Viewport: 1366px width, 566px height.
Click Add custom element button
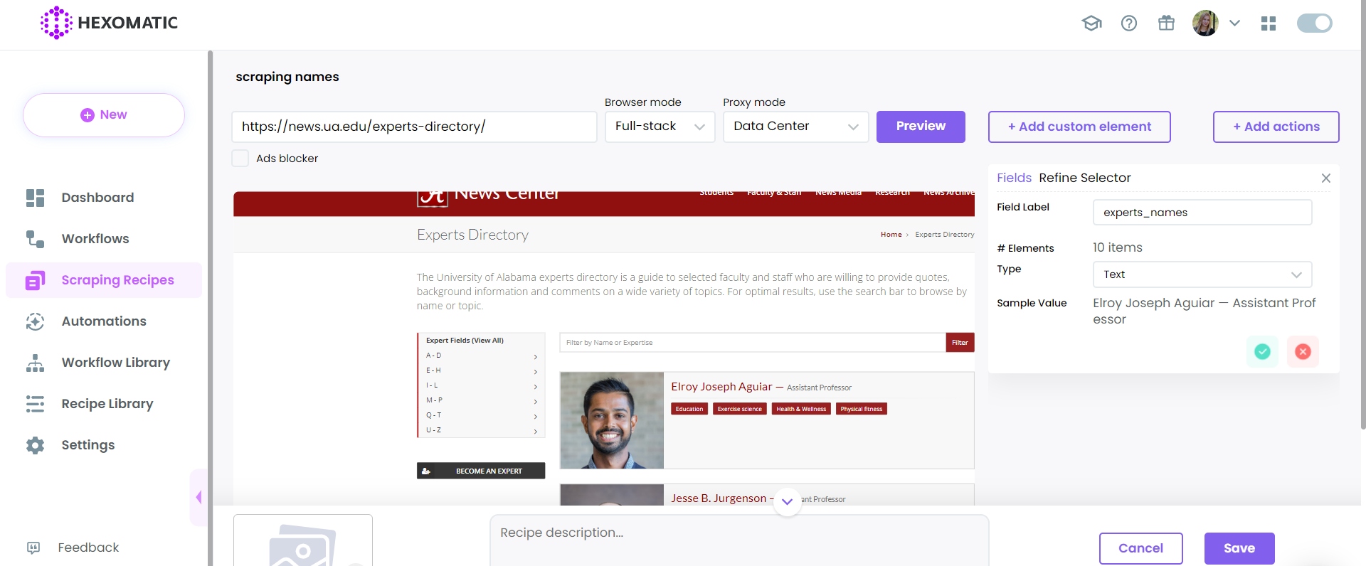1079,127
